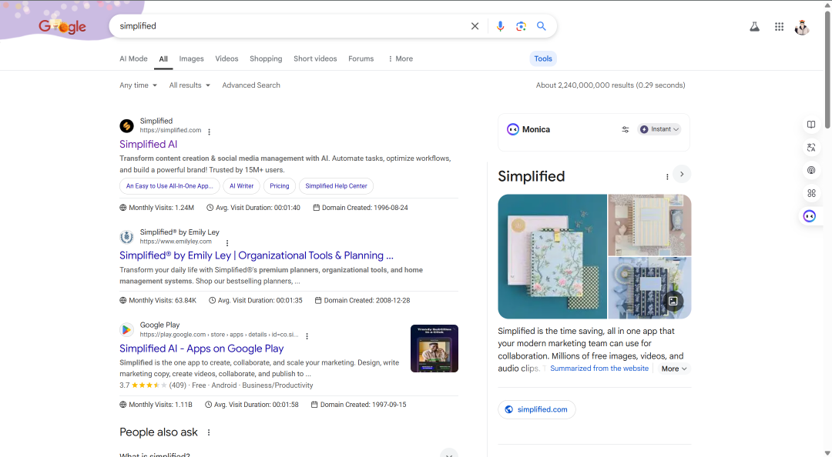Click An Easy to Use All-In-One App chip
Screen dimensions: 832x457
169,186
